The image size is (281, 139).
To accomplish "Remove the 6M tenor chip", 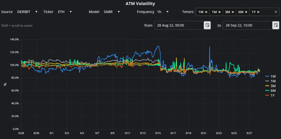I will 246,12.
